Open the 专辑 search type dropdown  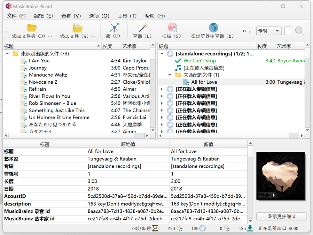point(269,31)
